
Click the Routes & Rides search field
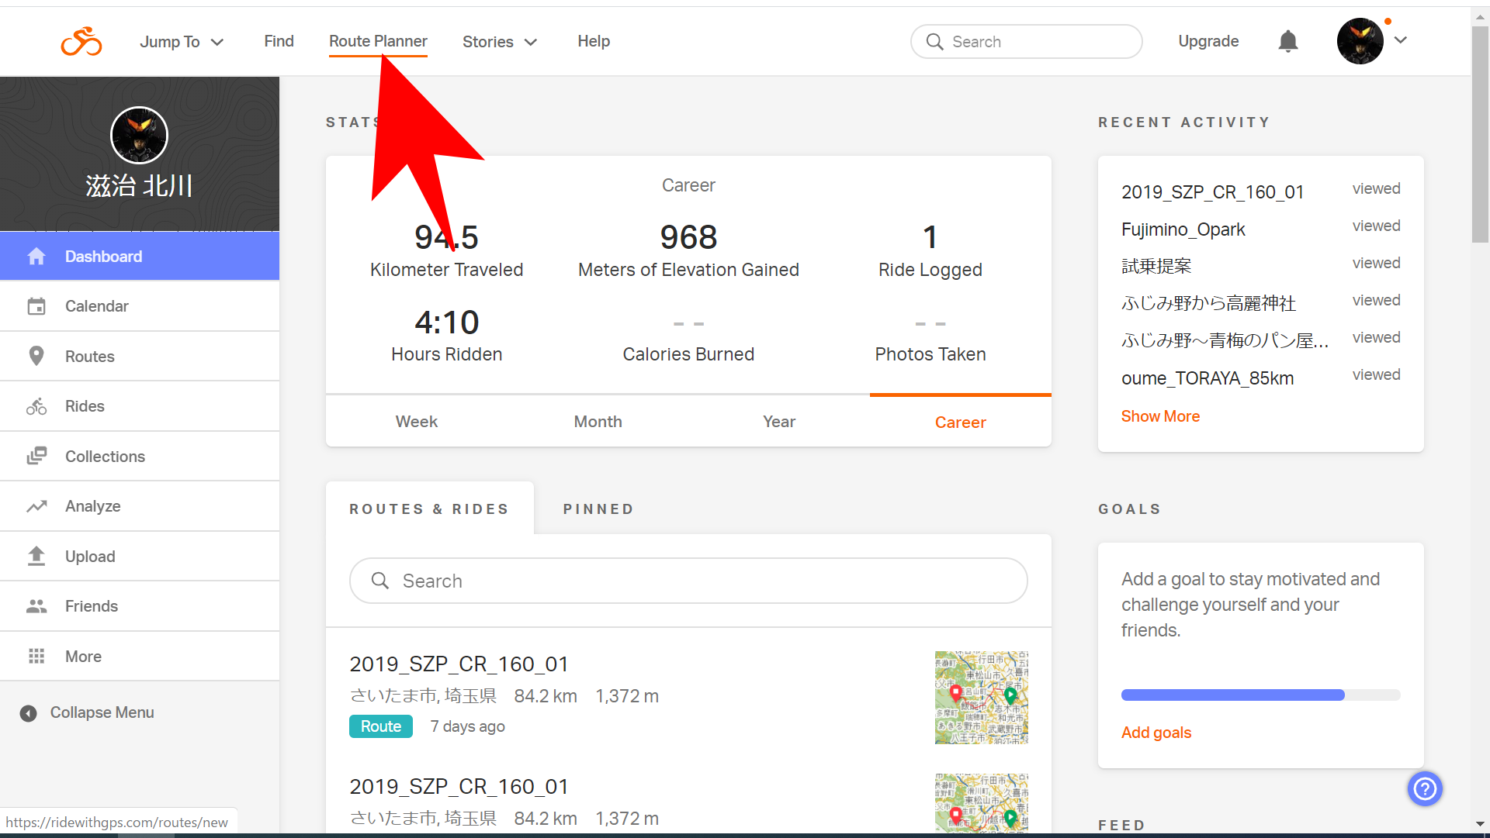(x=688, y=581)
